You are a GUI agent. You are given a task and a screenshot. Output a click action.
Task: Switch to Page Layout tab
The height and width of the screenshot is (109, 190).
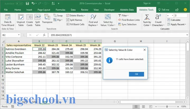44,10
